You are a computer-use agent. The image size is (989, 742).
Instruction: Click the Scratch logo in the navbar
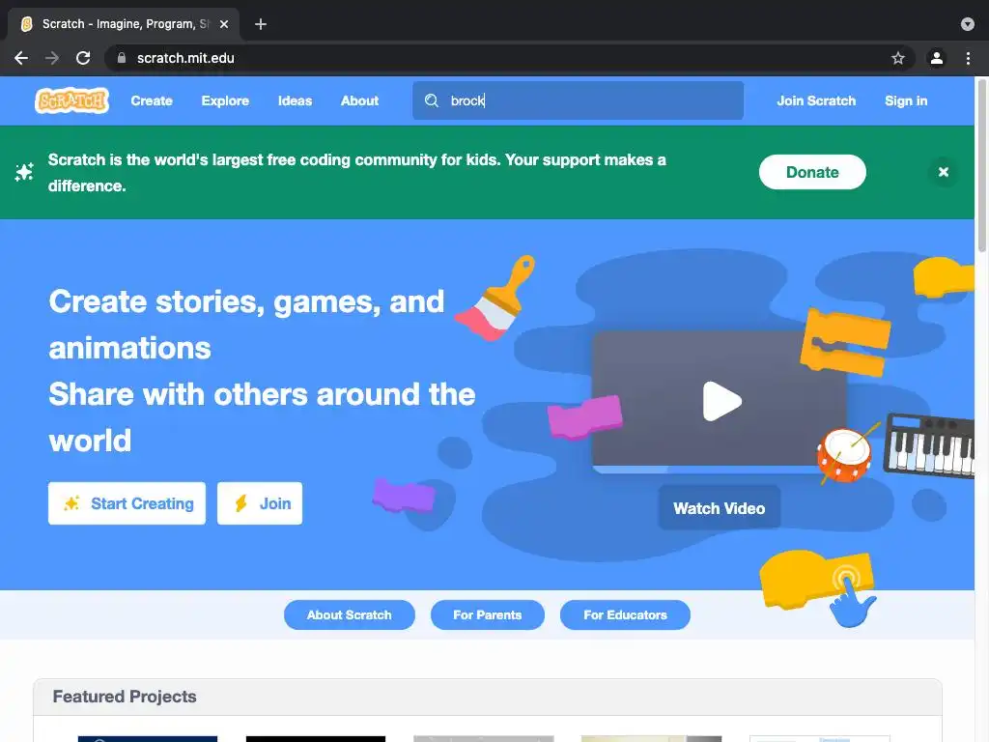coord(71,100)
